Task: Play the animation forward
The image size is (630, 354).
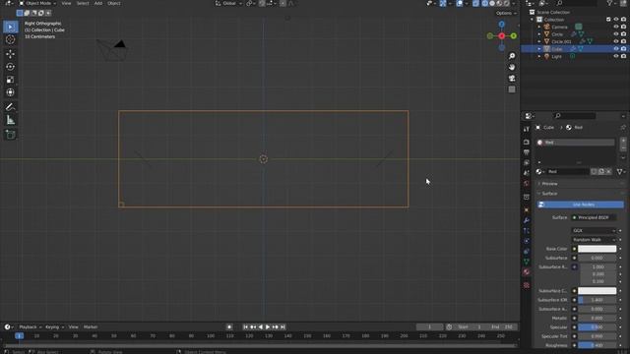Action: [268, 327]
